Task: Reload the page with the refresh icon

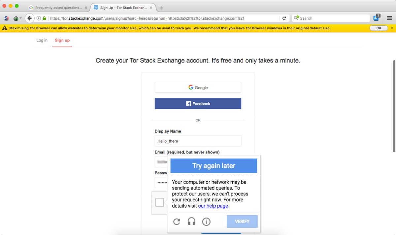Action: [284, 18]
